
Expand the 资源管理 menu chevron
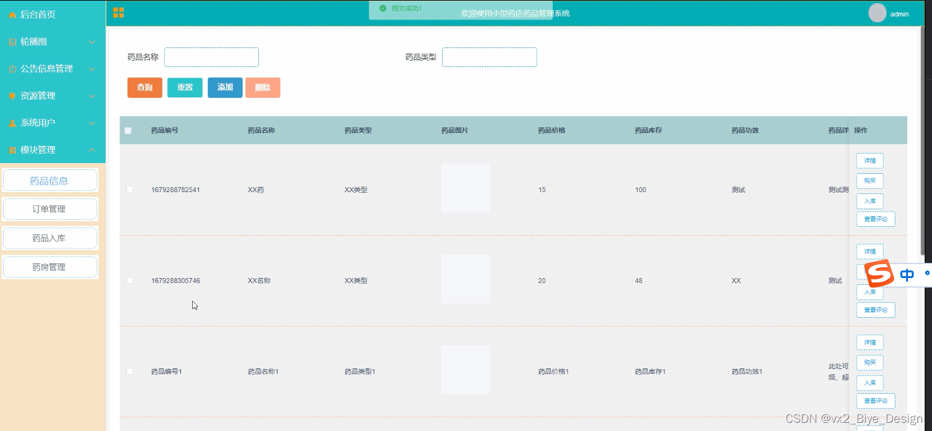92,96
